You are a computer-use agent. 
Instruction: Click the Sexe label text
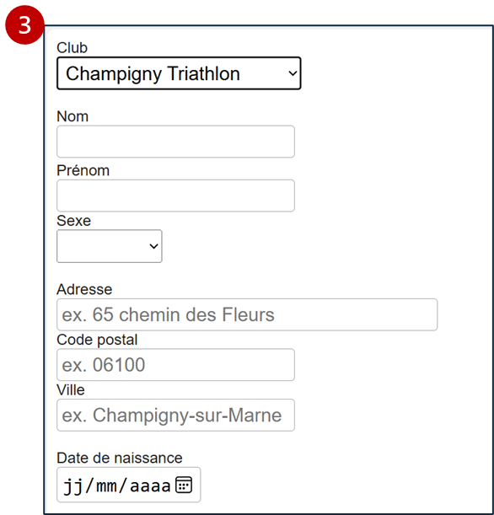(x=73, y=221)
